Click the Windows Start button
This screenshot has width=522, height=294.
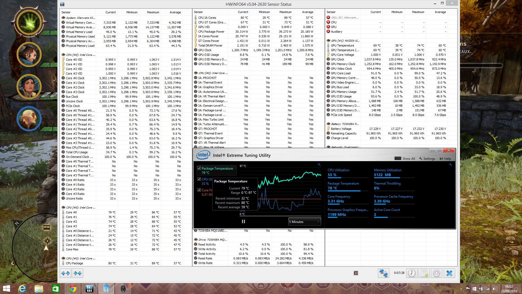tap(6, 289)
